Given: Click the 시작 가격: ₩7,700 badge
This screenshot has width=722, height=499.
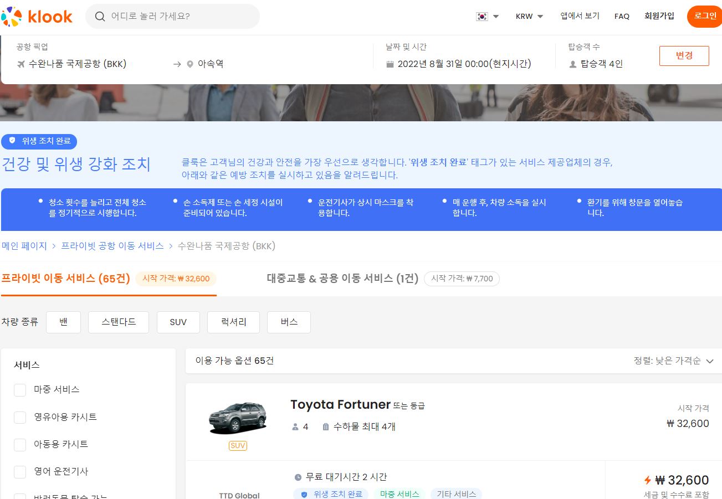Looking at the screenshot, I should point(462,279).
